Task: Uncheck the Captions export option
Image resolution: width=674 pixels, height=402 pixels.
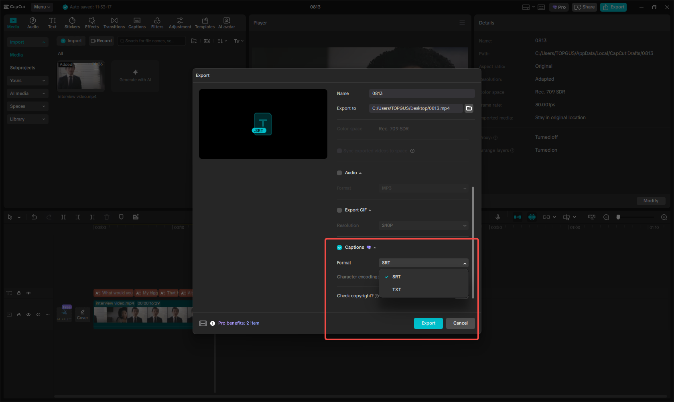Action: pyautogui.click(x=339, y=247)
